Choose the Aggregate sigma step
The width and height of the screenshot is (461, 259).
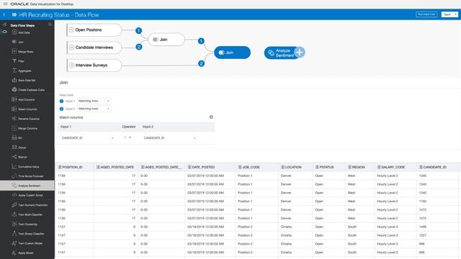pyautogui.click(x=22, y=71)
